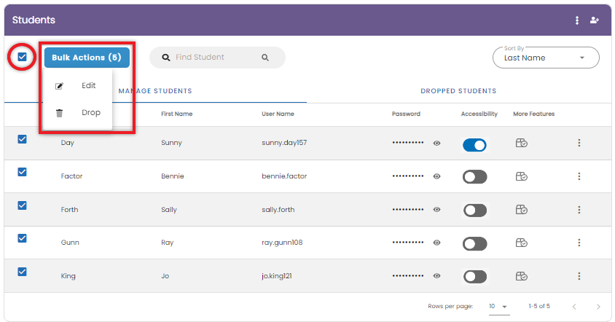This screenshot has width=615, height=322.
Task: Click the Accessibility column header
Action: (x=479, y=114)
